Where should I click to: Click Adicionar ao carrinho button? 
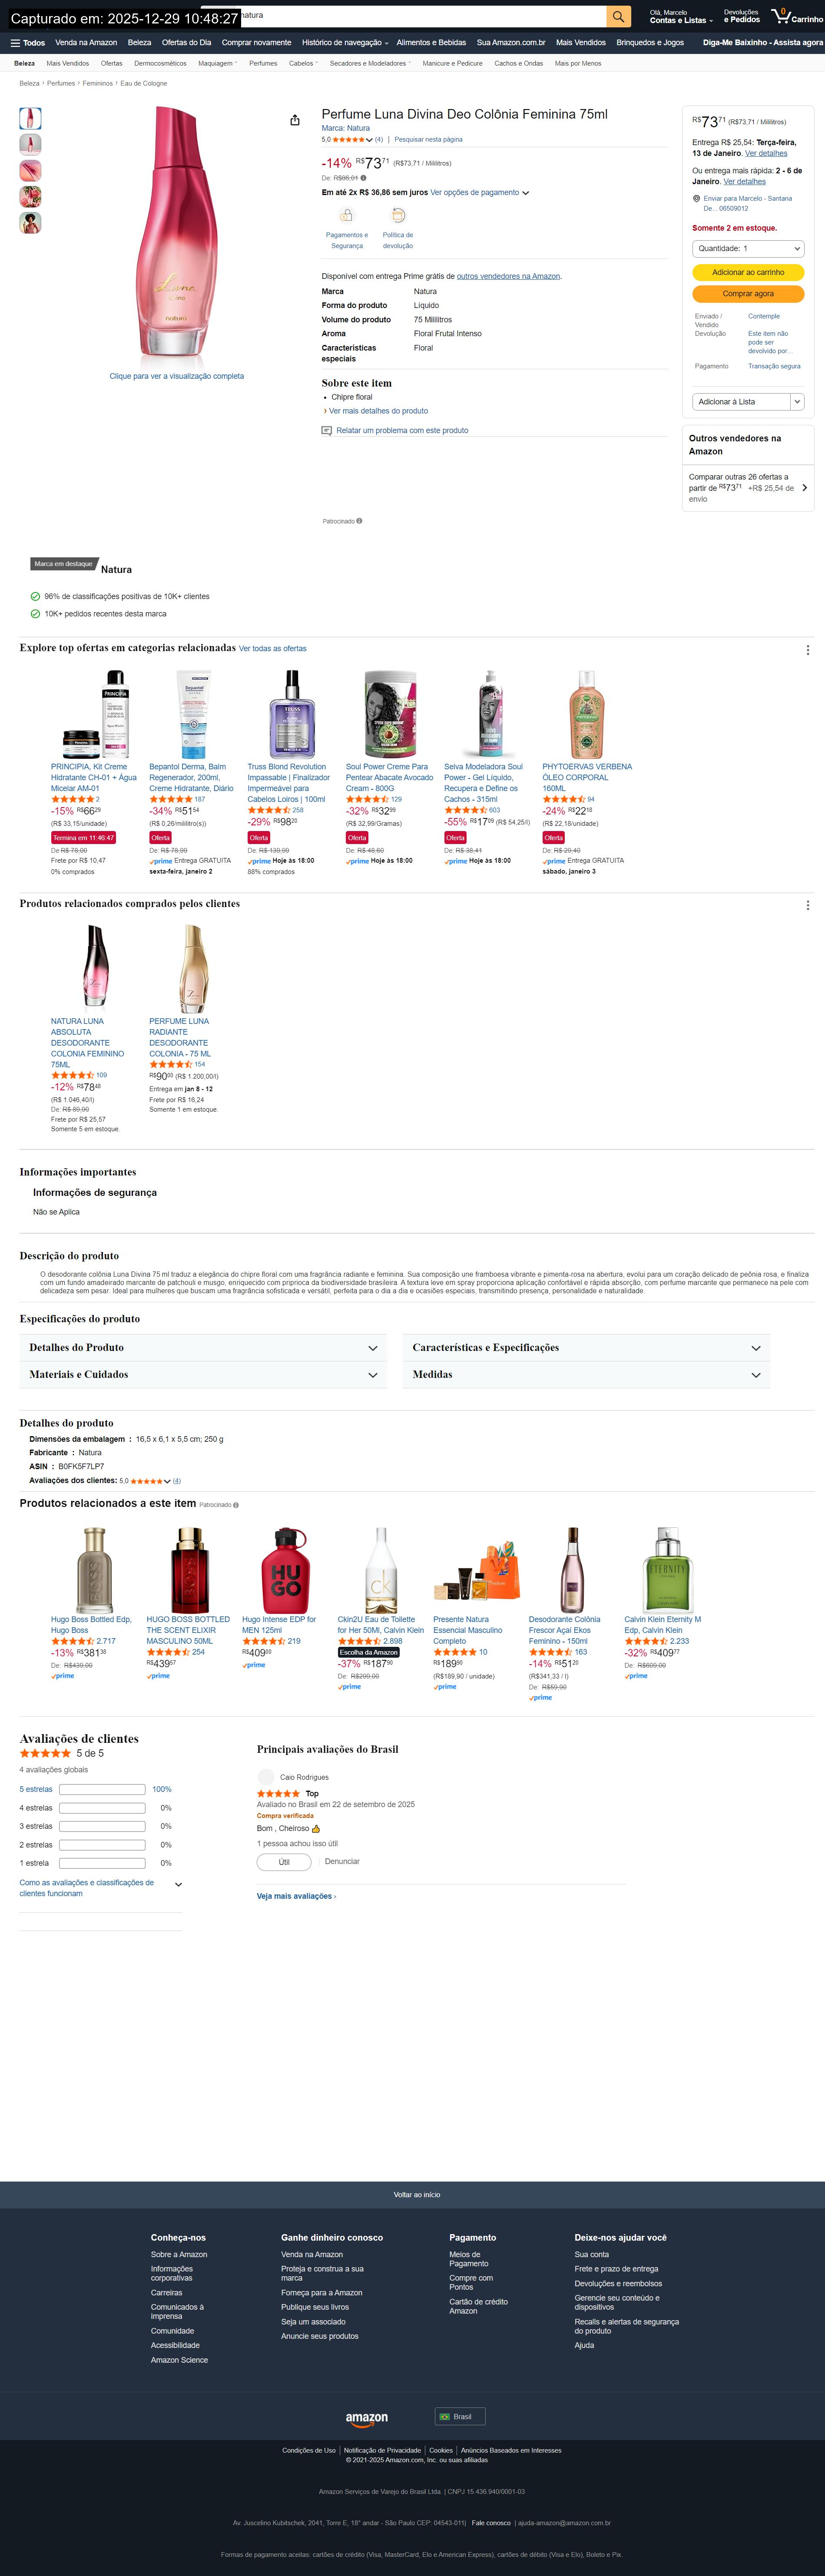point(748,272)
